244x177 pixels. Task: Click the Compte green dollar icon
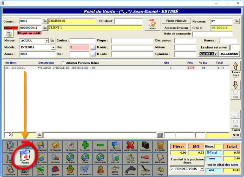click(40, 170)
